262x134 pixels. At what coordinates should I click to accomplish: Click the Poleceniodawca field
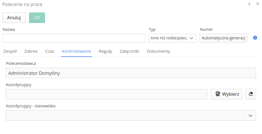pos(131,73)
